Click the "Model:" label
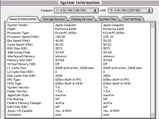 (x=12, y=29)
